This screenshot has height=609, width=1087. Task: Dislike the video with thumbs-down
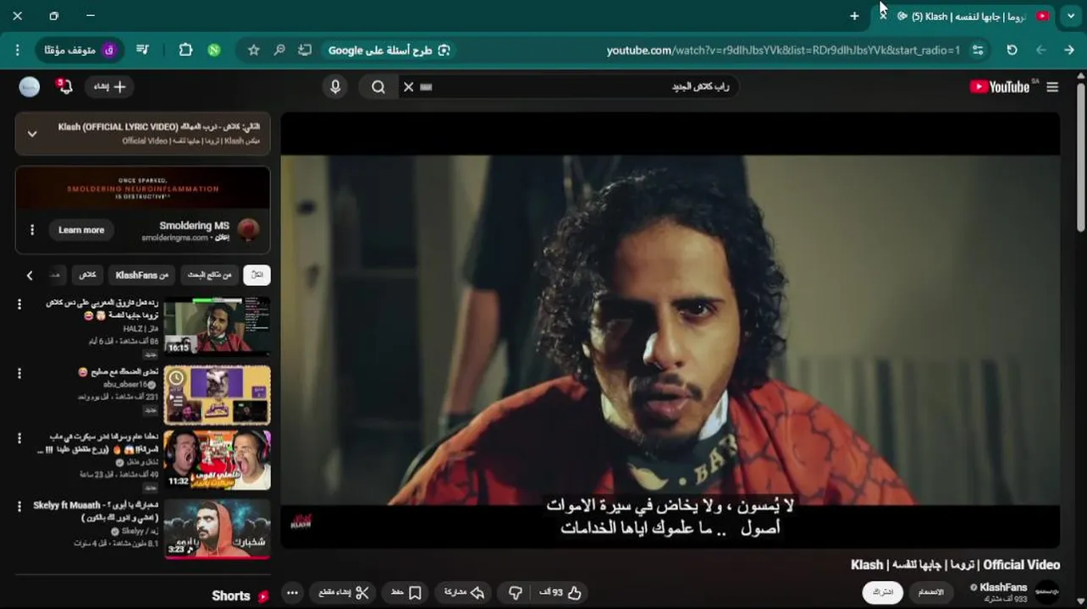tap(516, 593)
